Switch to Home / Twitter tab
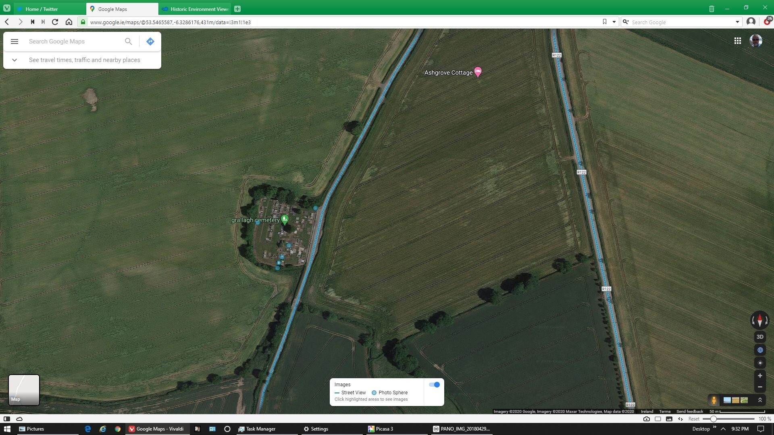 [49, 9]
